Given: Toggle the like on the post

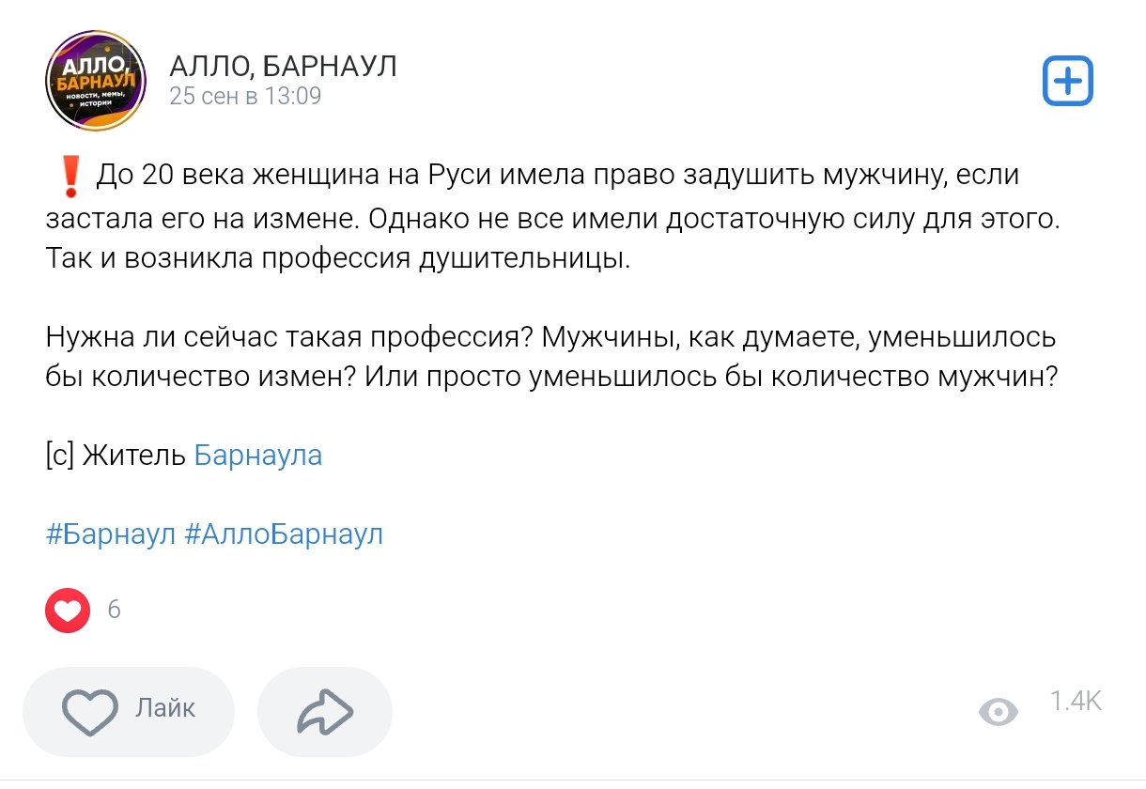Looking at the screenshot, I should (x=129, y=711).
